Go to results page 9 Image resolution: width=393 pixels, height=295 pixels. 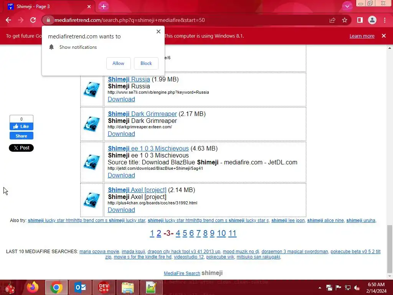click(212, 233)
